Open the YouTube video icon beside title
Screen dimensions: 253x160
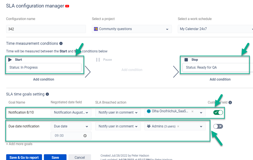coord(67,6)
